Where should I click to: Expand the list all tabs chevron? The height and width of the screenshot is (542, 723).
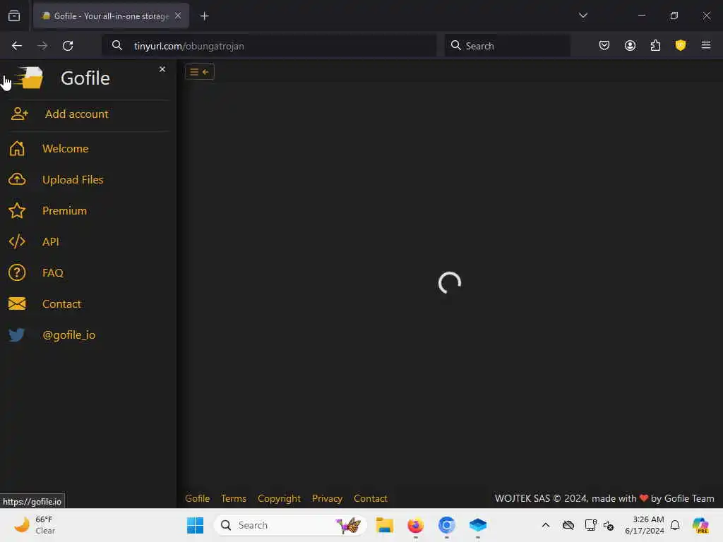(582, 16)
